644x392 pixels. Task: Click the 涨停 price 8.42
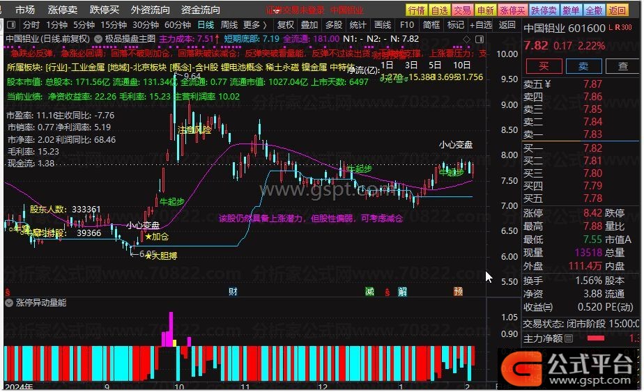point(592,213)
